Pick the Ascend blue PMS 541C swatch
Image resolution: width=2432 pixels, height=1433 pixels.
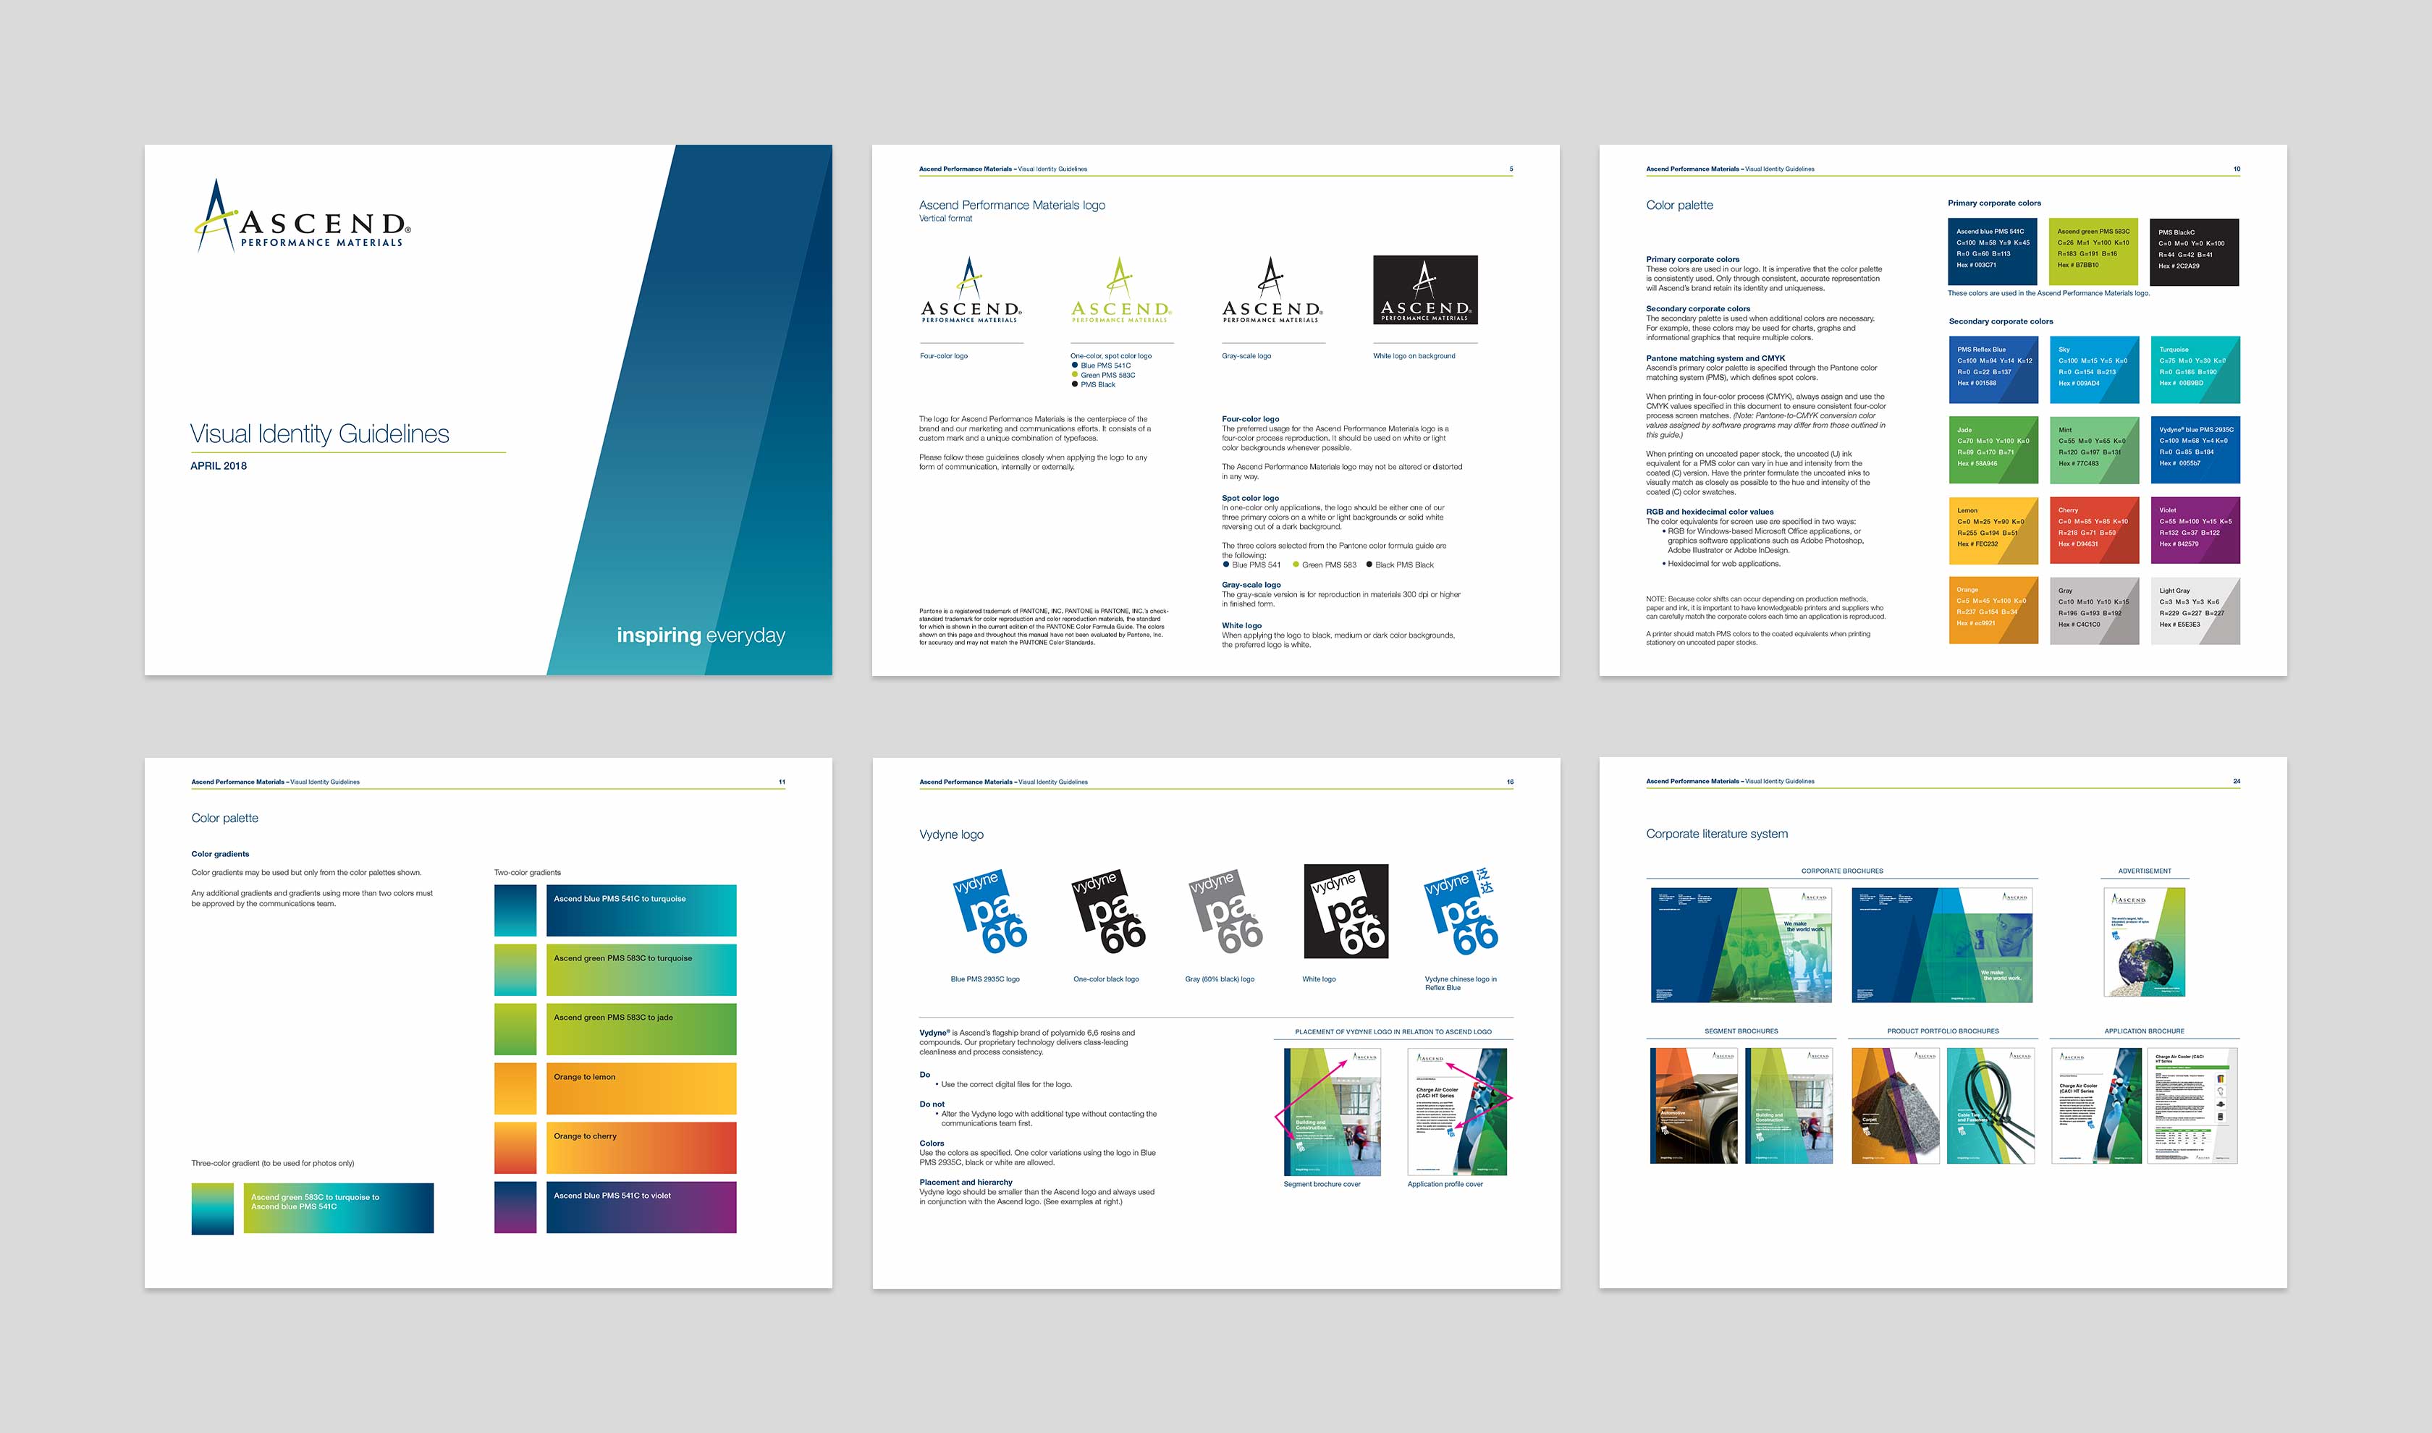(1993, 251)
